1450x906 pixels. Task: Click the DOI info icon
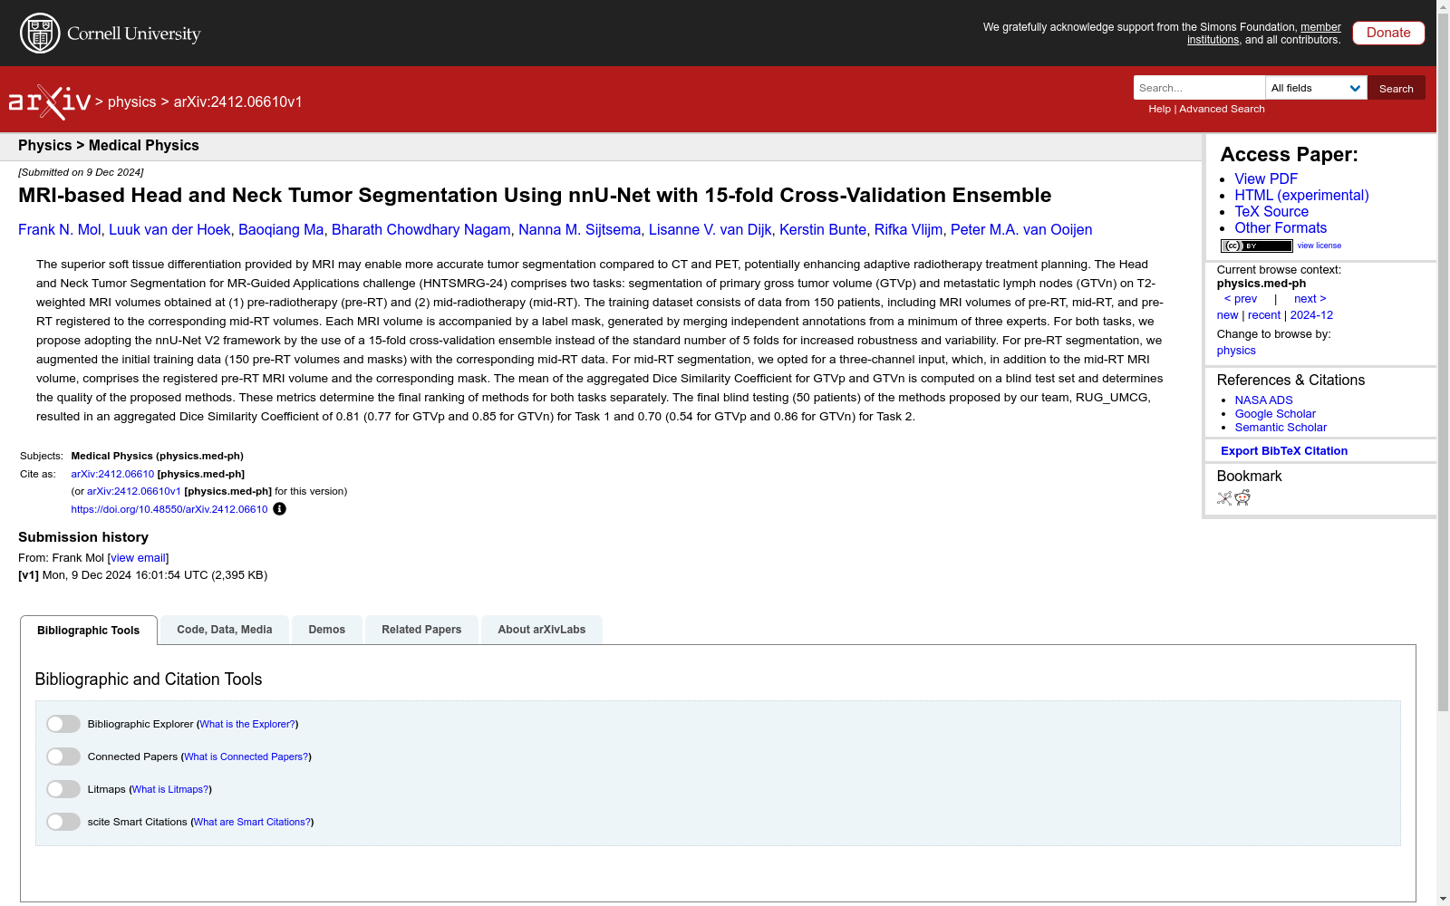point(280,509)
